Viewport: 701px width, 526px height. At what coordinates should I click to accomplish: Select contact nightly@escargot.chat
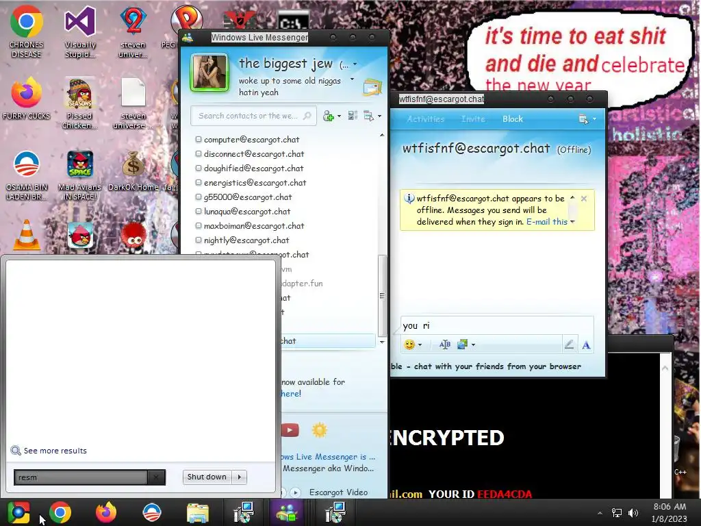(246, 240)
